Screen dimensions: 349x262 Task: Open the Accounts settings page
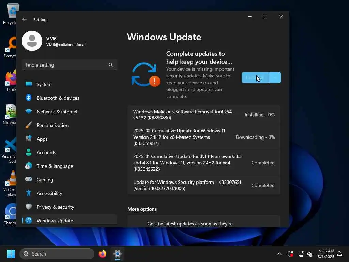[x=70, y=152]
